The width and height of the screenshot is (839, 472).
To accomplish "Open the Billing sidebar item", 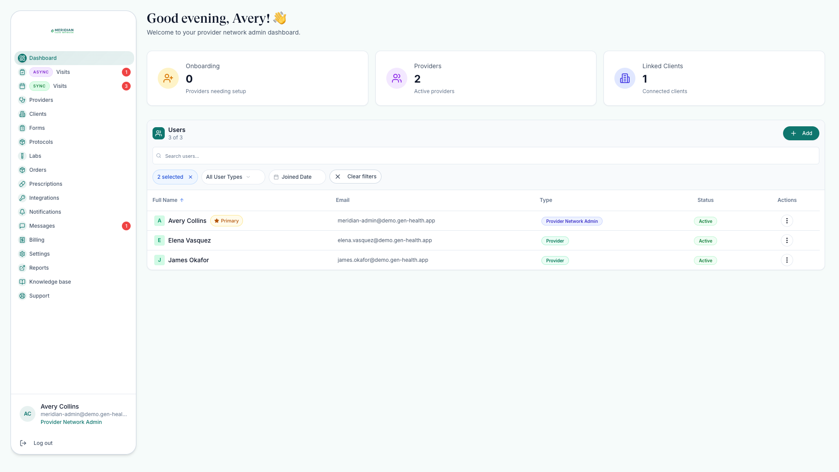I will [x=74, y=240].
